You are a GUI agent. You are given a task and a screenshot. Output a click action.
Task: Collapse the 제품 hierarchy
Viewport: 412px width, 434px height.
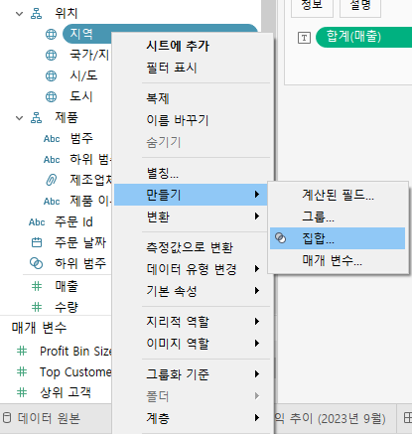(20, 118)
